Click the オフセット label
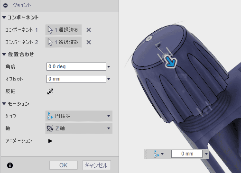The image size is (241, 173). pos(14,79)
